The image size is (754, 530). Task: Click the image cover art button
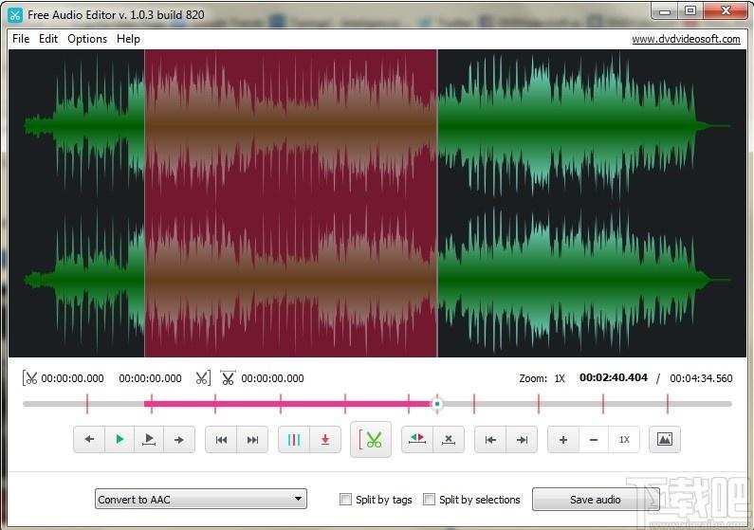(665, 439)
